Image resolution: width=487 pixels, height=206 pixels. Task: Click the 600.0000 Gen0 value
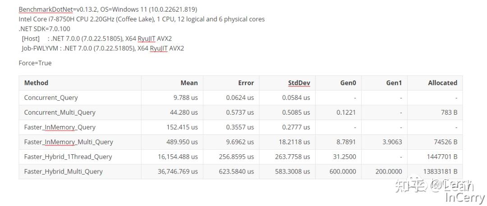[x=342, y=171]
